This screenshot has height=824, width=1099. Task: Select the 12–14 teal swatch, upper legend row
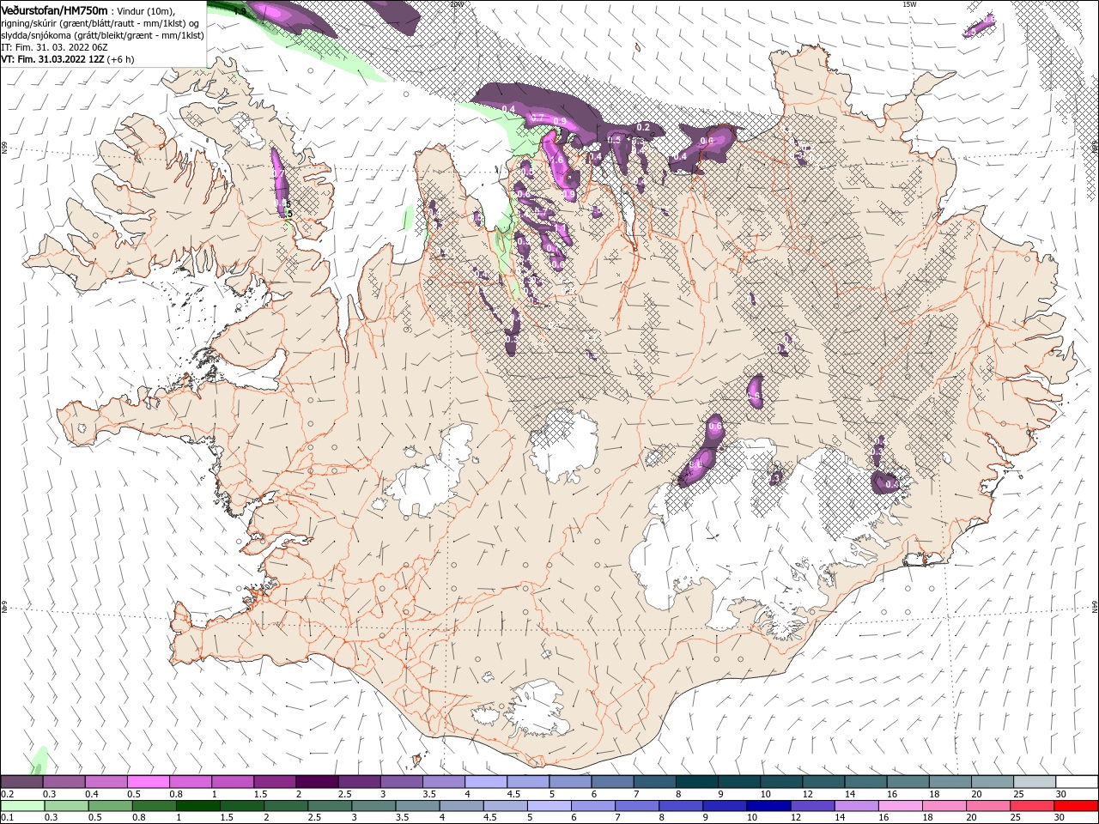coord(823,781)
